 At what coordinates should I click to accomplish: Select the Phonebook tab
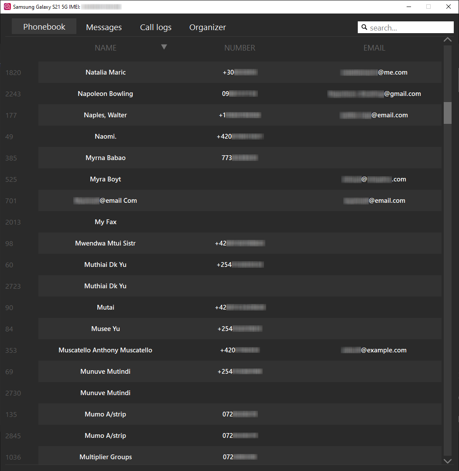pyautogui.click(x=44, y=27)
